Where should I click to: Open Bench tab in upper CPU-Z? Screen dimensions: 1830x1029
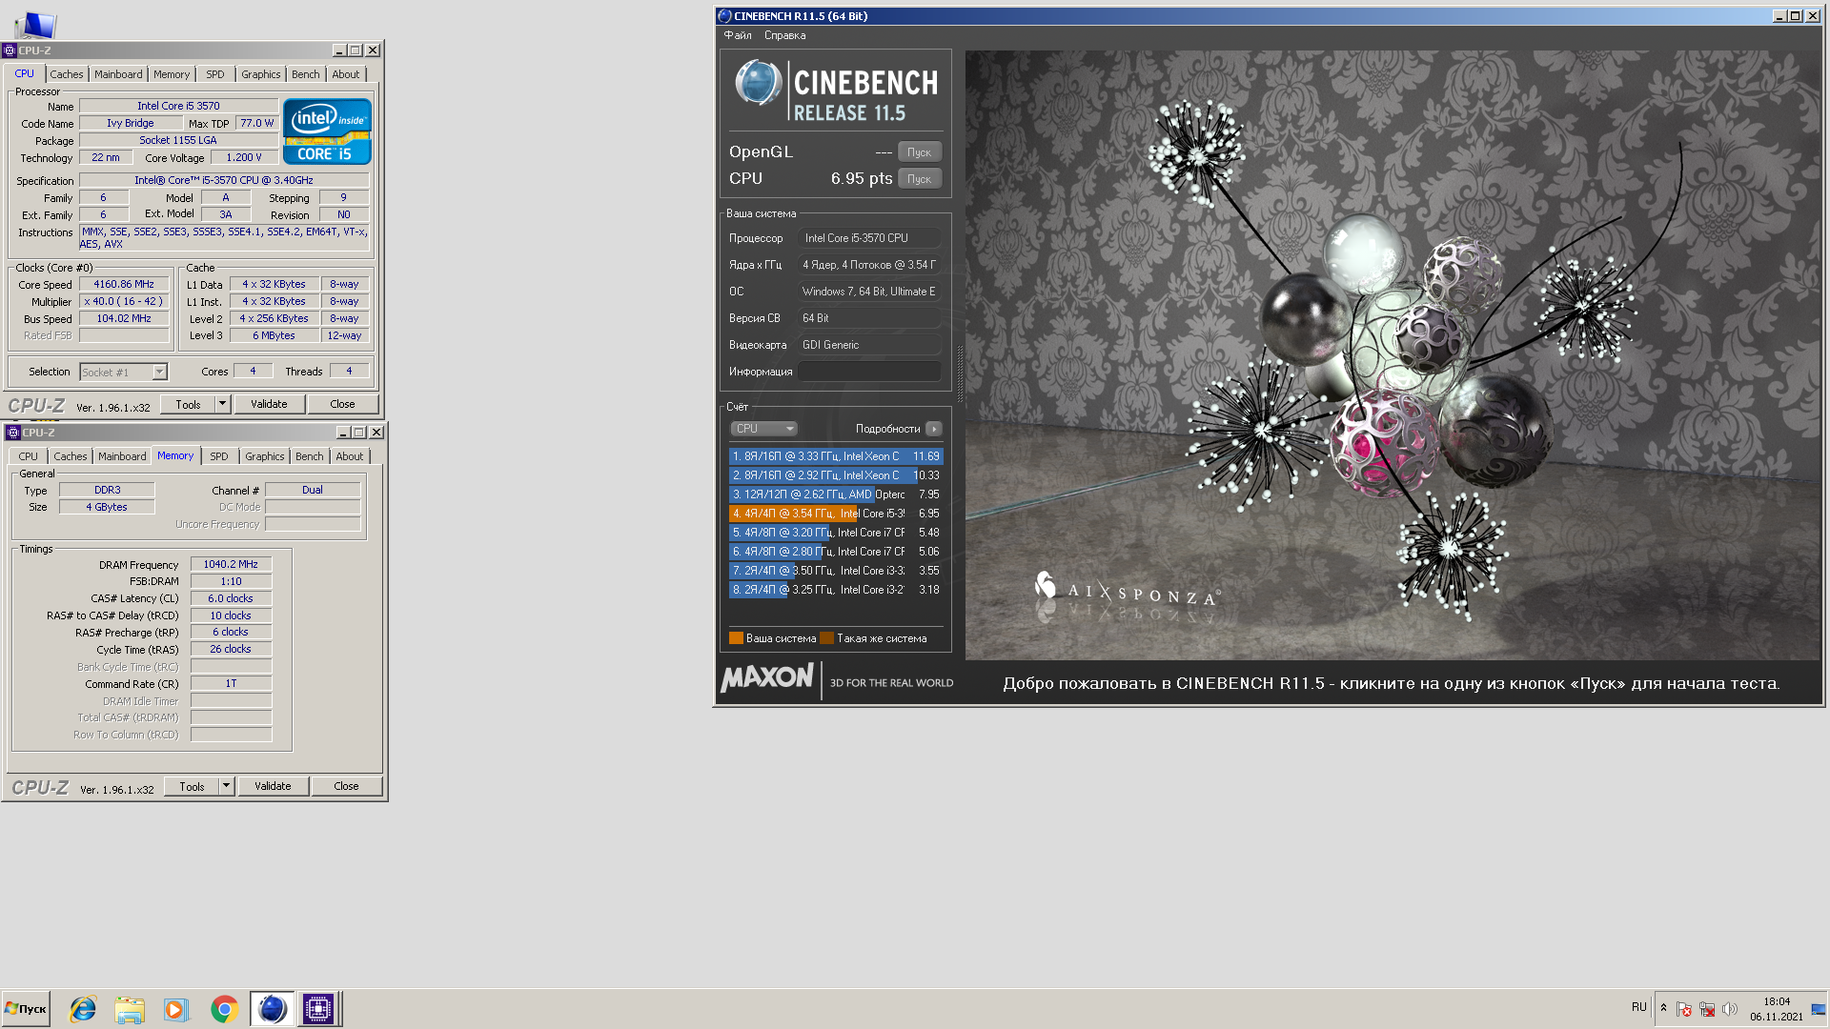[306, 74]
